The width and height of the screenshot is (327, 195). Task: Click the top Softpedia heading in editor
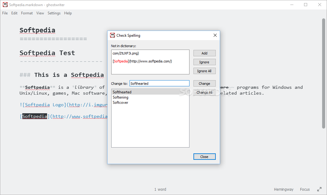pos(37,30)
